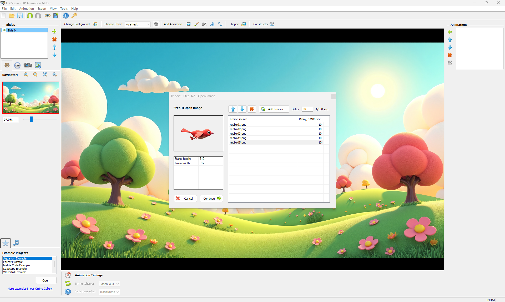The image size is (505, 302).
Task: Open the Online Gallery link
Action: click(x=30, y=289)
